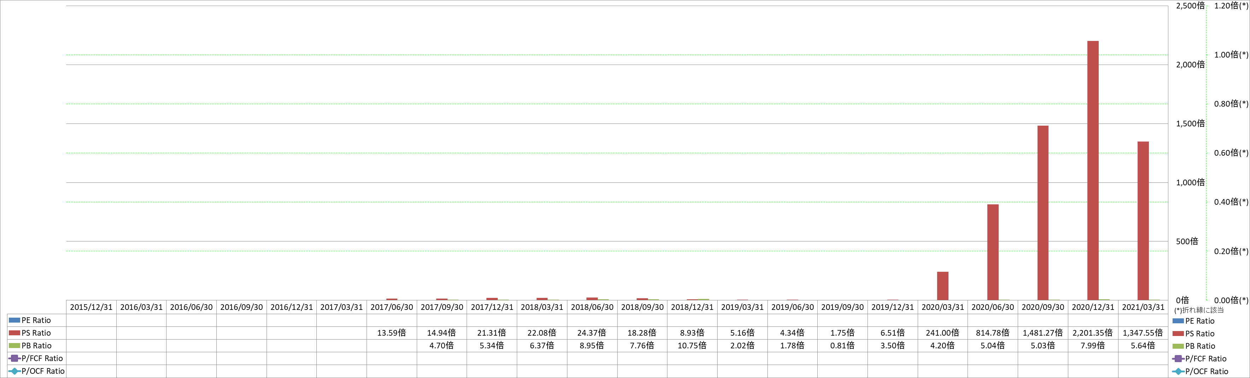Click the red PS Ratio swatch in the table's legend column
Image resolution: width=1250 pixels, height=378 pixels.
[14, 333]
